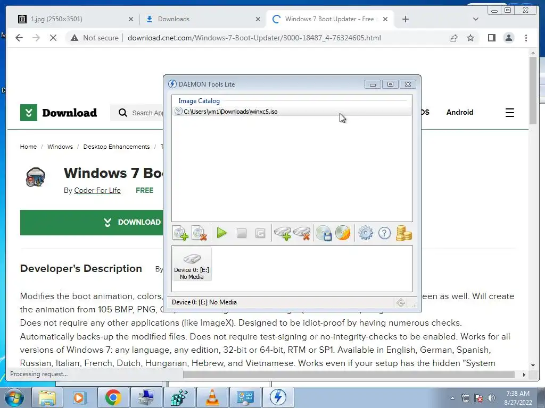The width and height of the screenshot is (545, 408).
Task: Click the Remove Image icon in DAEMON Tools
Action: [200, 233]
